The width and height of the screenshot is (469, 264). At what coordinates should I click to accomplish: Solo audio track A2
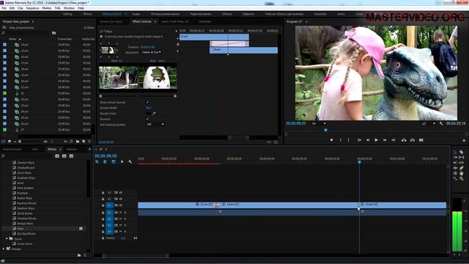coord(125,219)
